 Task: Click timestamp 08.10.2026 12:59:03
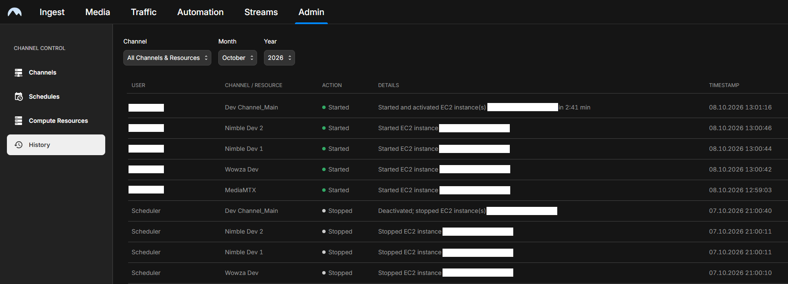point(741,190)
